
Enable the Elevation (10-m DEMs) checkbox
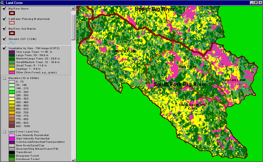[4, 78]
